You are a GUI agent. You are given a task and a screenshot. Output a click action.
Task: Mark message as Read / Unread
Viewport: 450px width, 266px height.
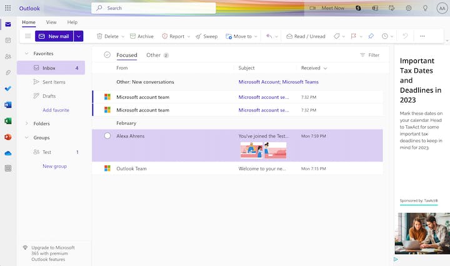306,36
